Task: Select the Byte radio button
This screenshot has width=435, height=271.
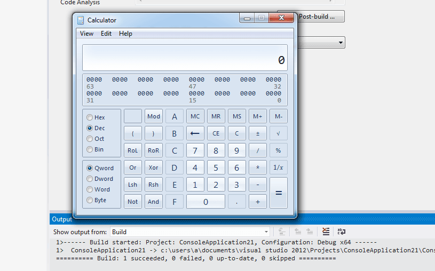Action: point(97,200)
